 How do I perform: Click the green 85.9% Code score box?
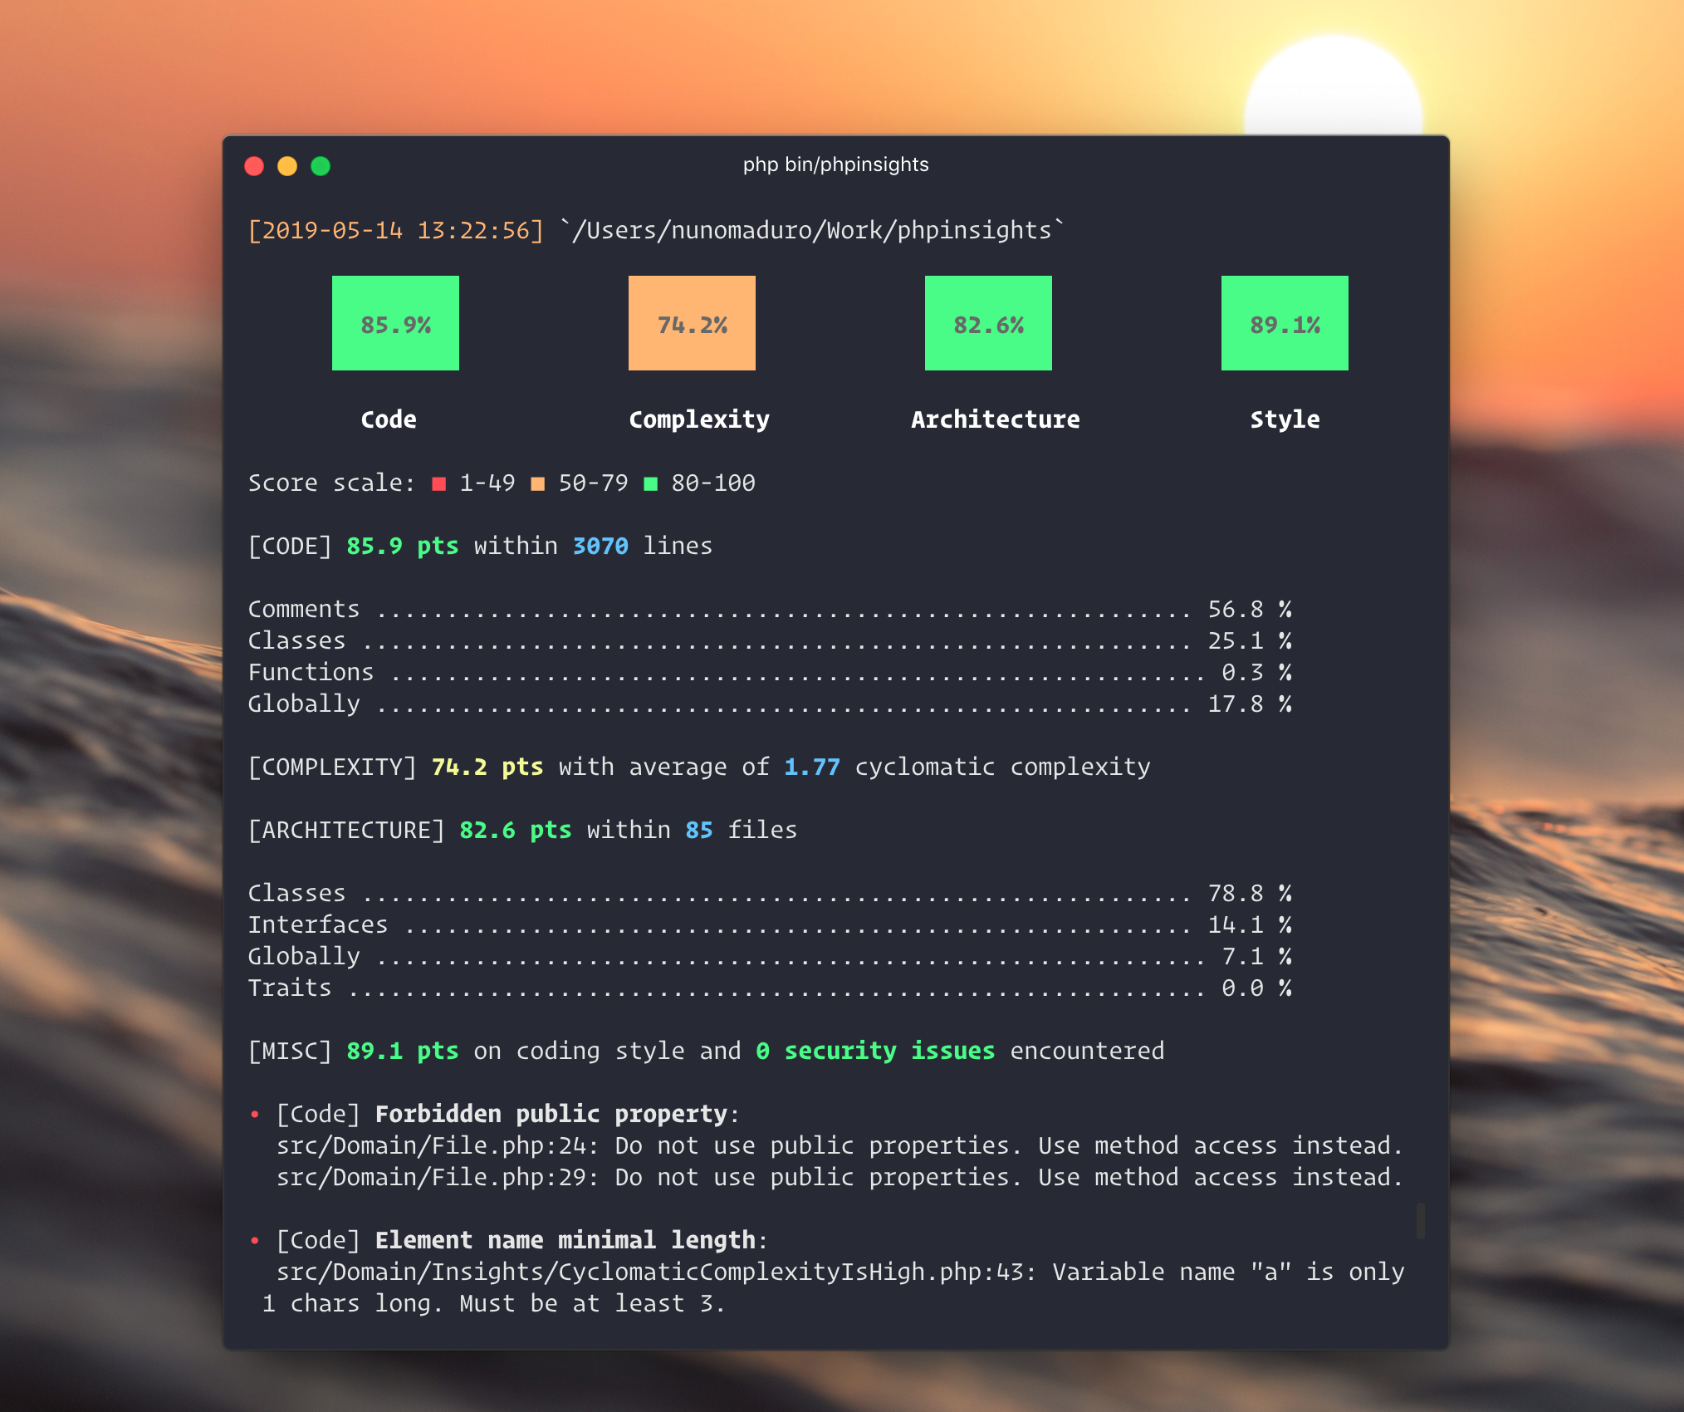tap(395, 323)
